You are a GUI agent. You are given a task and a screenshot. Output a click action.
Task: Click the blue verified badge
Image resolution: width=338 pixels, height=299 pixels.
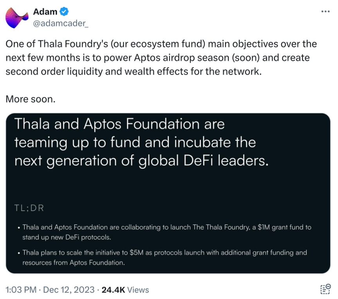pyautogui.click(x=64, y=11)
